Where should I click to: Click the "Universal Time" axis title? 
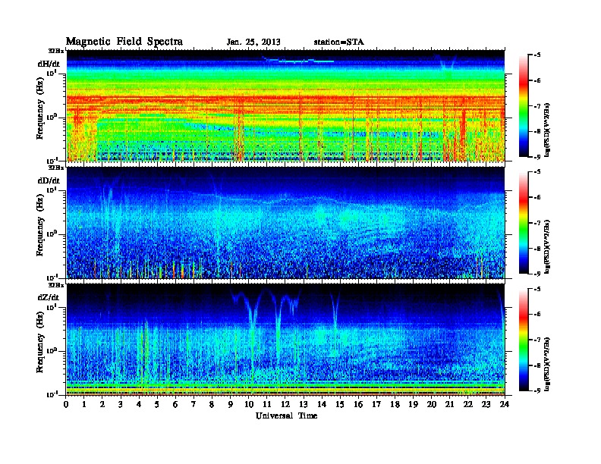pos(286,415)
